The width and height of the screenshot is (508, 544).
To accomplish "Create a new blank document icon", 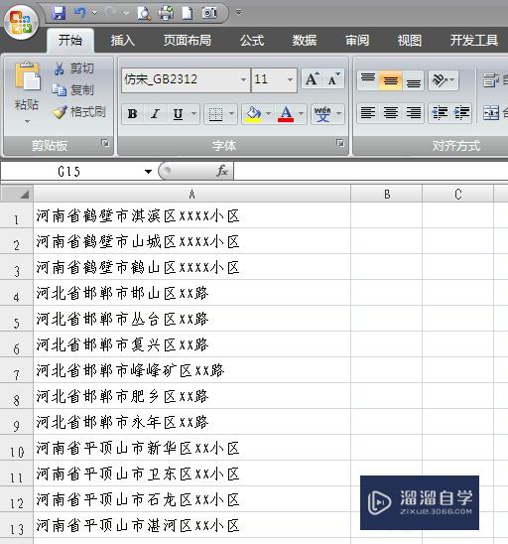I will pos(188,13).
